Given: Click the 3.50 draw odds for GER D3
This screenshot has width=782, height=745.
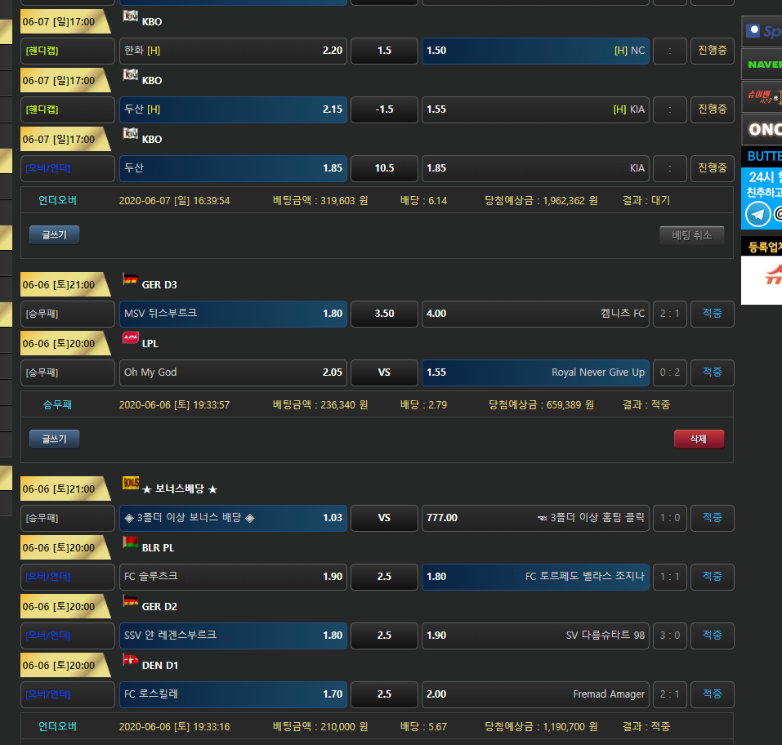Looking at the screenshot, I should pos(384,314).
